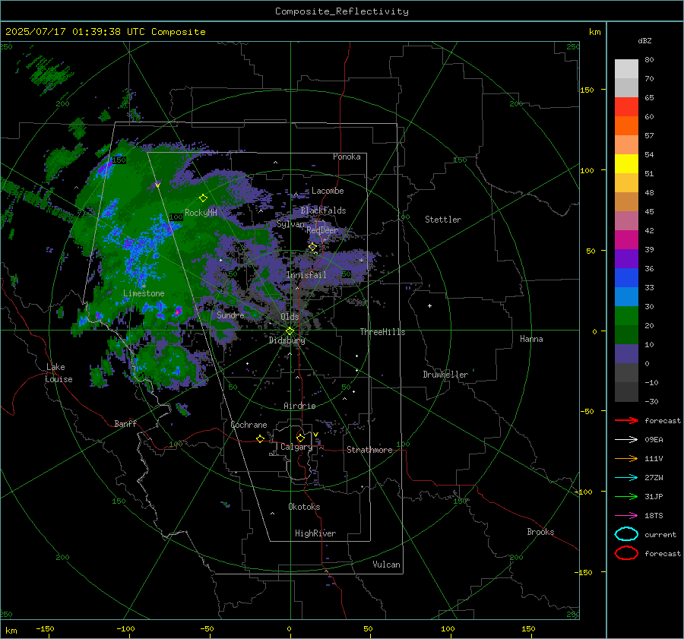Click the purple 36-39 dBZ swatch

pos(626,258)
